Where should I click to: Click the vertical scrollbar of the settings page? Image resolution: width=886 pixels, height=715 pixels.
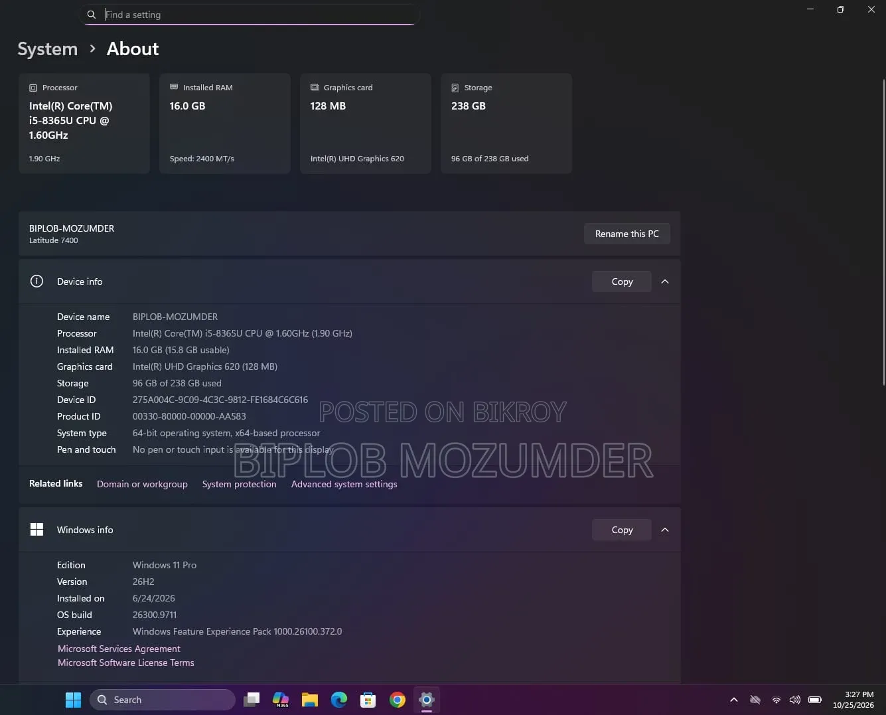[883, 232]
